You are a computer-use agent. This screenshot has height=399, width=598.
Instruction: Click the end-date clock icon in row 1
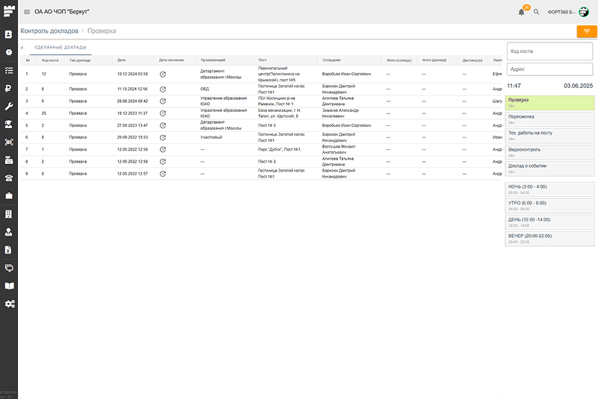tap(163, 74)
